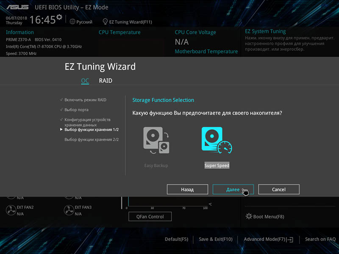The height and width of the screenshot is (254, 339).
Task: Click the date 06/07/2018 Thursday
Action: point(16,20)
